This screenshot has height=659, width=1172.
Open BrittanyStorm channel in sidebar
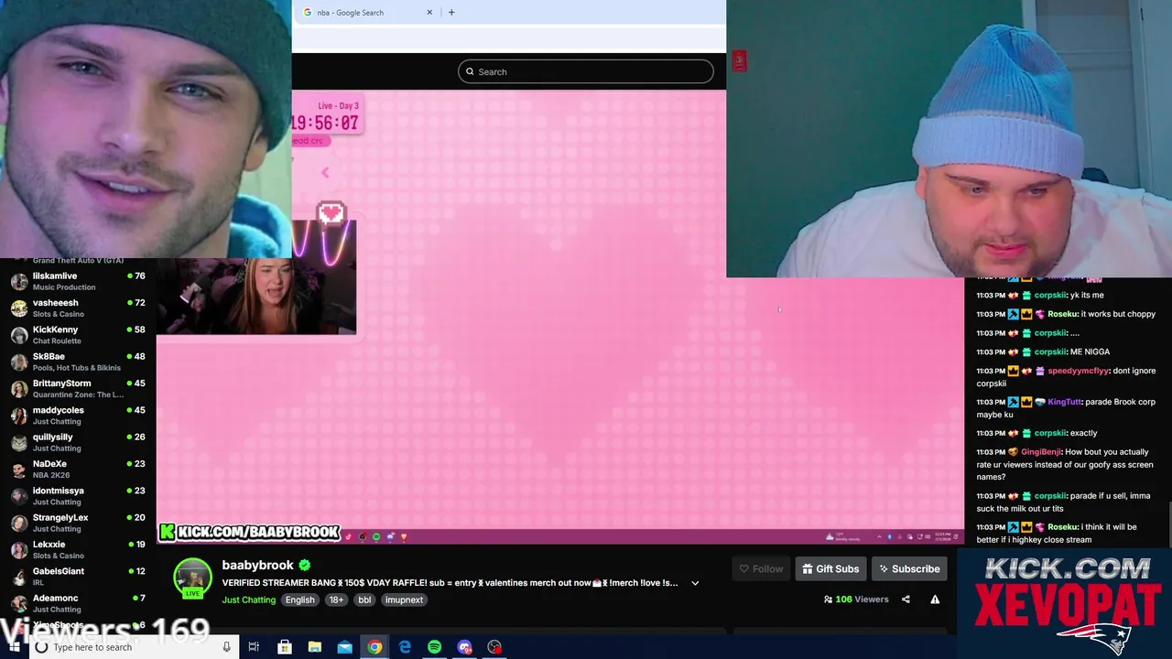tap(78, 388)
